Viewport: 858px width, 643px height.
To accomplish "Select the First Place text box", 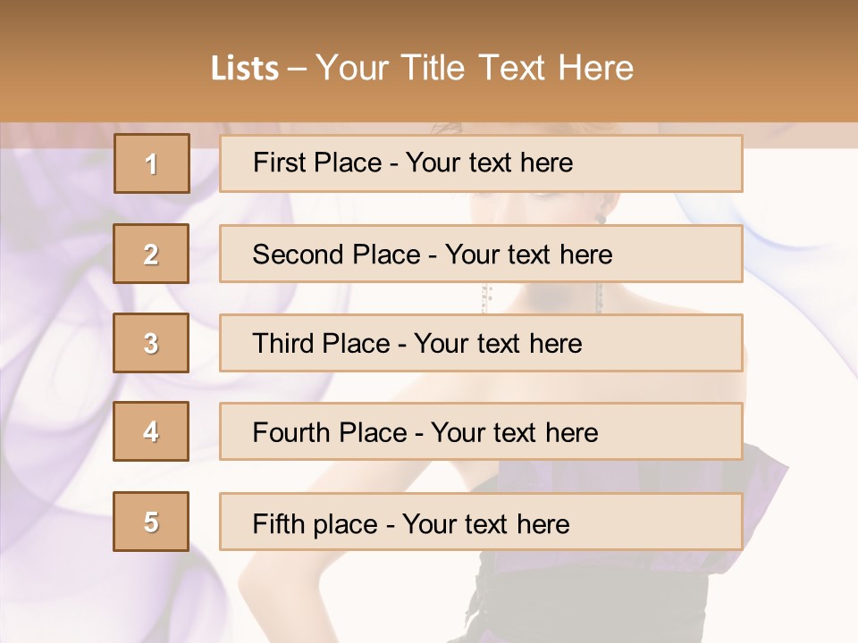I will [x=481, y=163].
